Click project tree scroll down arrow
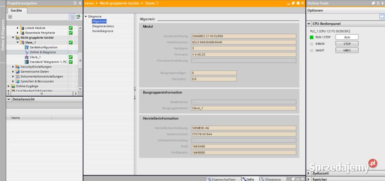 click(80, 88)
